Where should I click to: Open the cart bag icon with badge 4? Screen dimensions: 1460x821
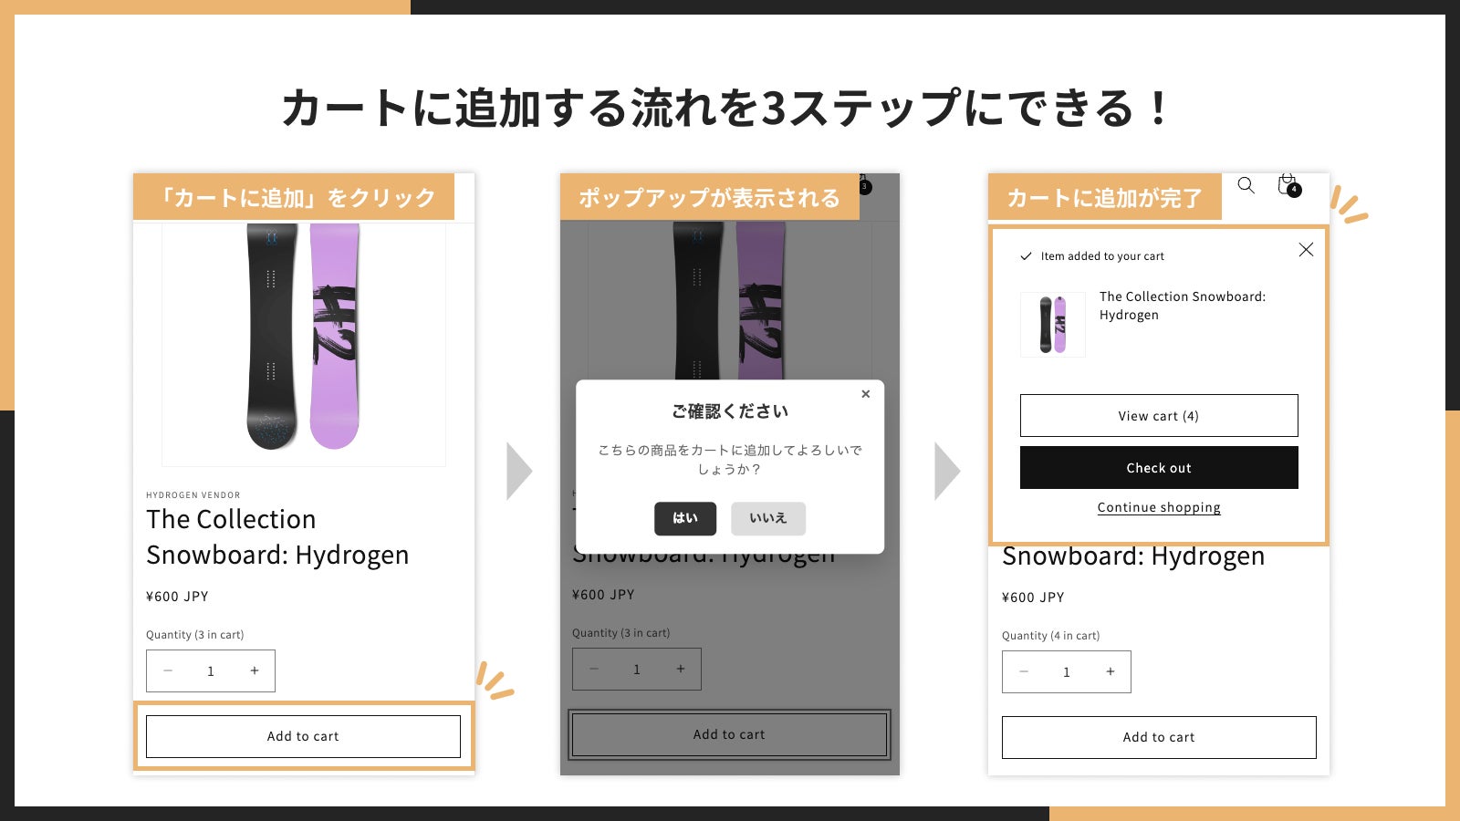coord(1288,185)
